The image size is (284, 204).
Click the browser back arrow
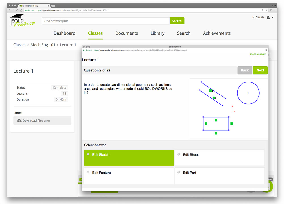click(10, 10)
